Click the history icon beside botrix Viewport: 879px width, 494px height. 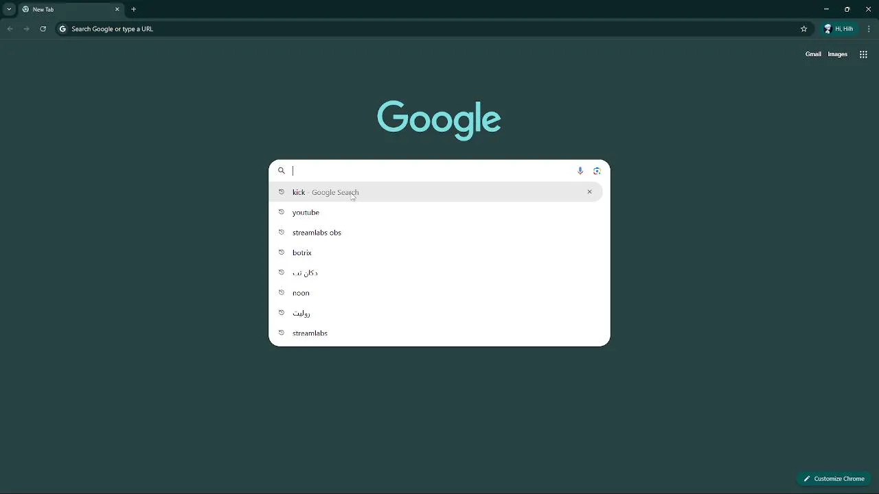281,252
